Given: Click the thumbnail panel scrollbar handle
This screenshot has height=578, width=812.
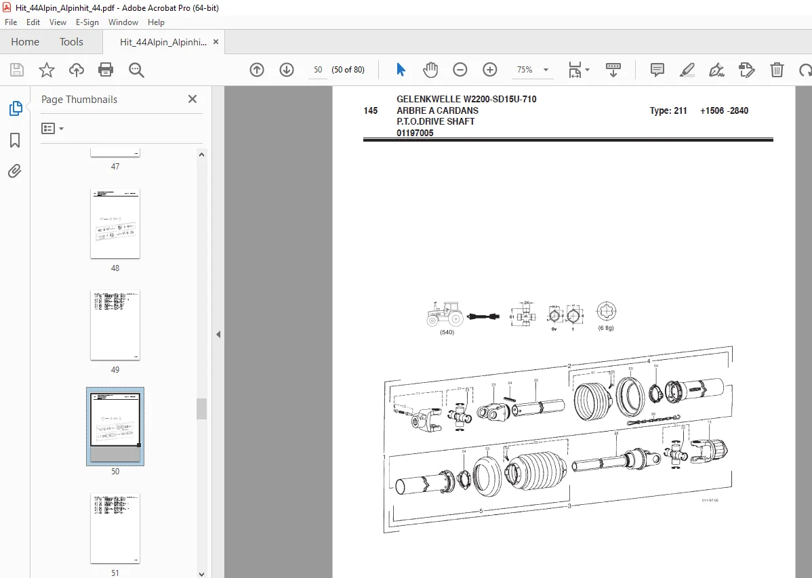Looking at the screenshot, I should [x=201, y=409].
